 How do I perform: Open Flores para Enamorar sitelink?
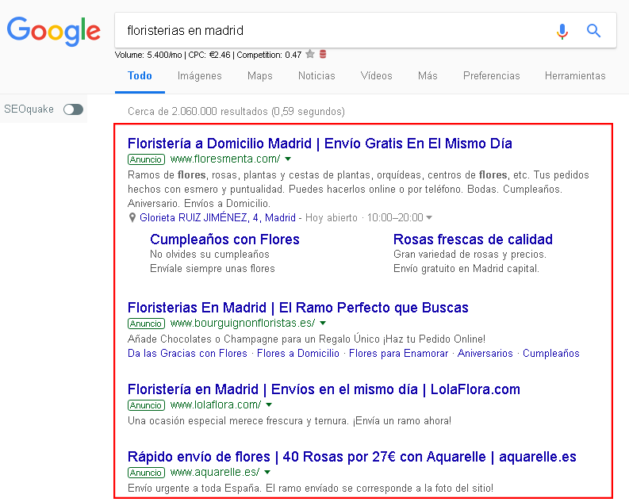[398, 353]
